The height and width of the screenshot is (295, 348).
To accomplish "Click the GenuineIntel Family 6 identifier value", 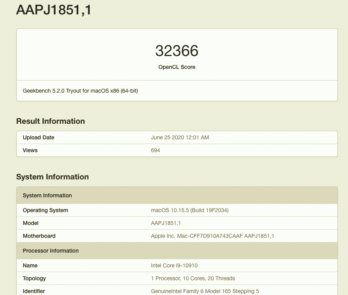I will click(205, 291).
